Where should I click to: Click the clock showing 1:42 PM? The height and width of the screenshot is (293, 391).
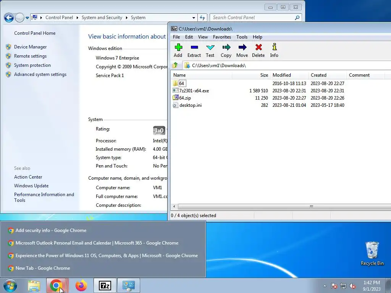point(372,283)
